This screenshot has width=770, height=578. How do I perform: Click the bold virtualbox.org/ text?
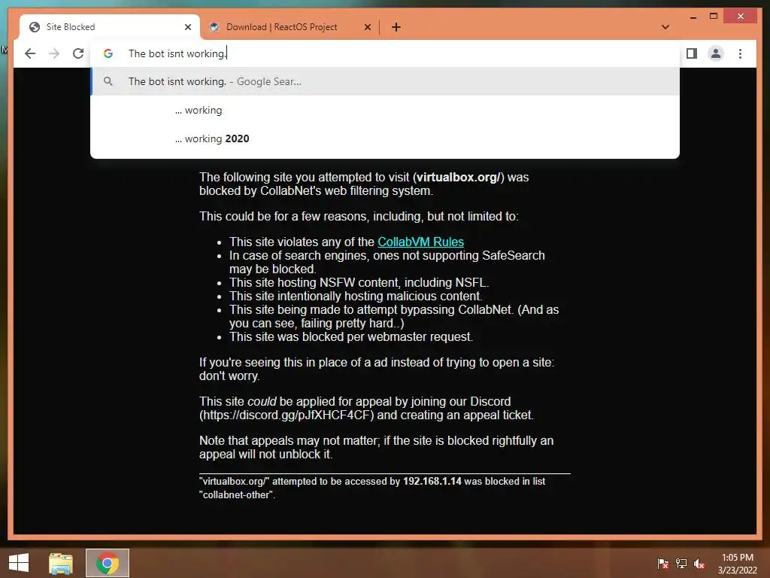pyautogui.click(x=458, y=178)
